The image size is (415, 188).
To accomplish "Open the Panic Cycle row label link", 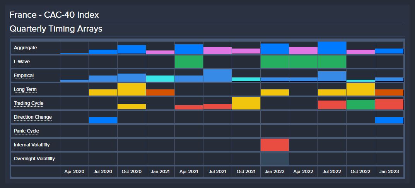I will 26,131.
